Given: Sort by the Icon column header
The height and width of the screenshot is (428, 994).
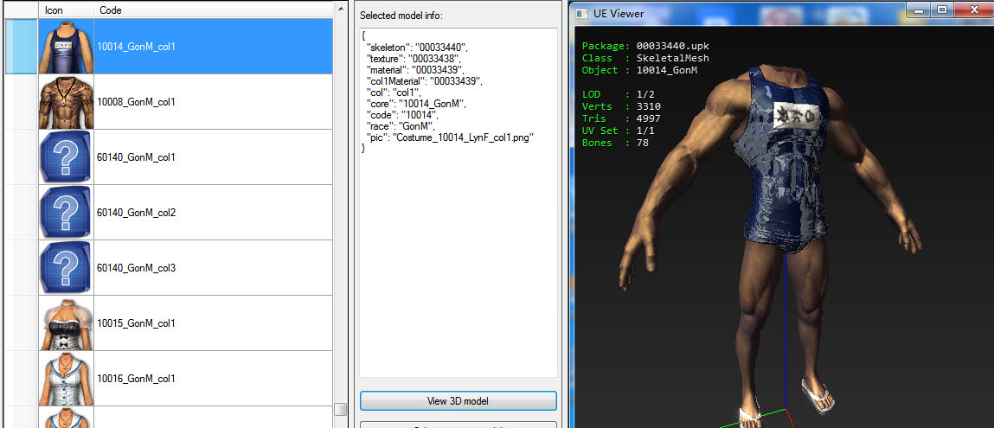Looking at the screenshot, I should tap(66, 10).
